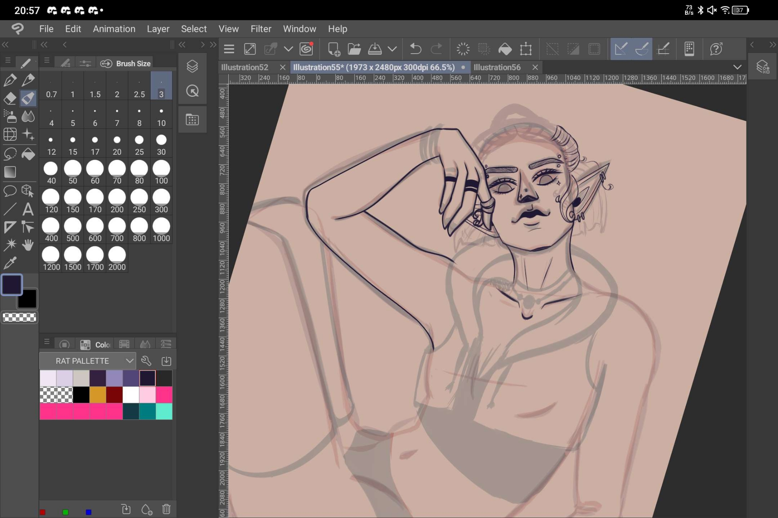The height and width of the screenshot is (518, 778).
Task: Pick the teal swatch in color set
Action: (147, 411)
